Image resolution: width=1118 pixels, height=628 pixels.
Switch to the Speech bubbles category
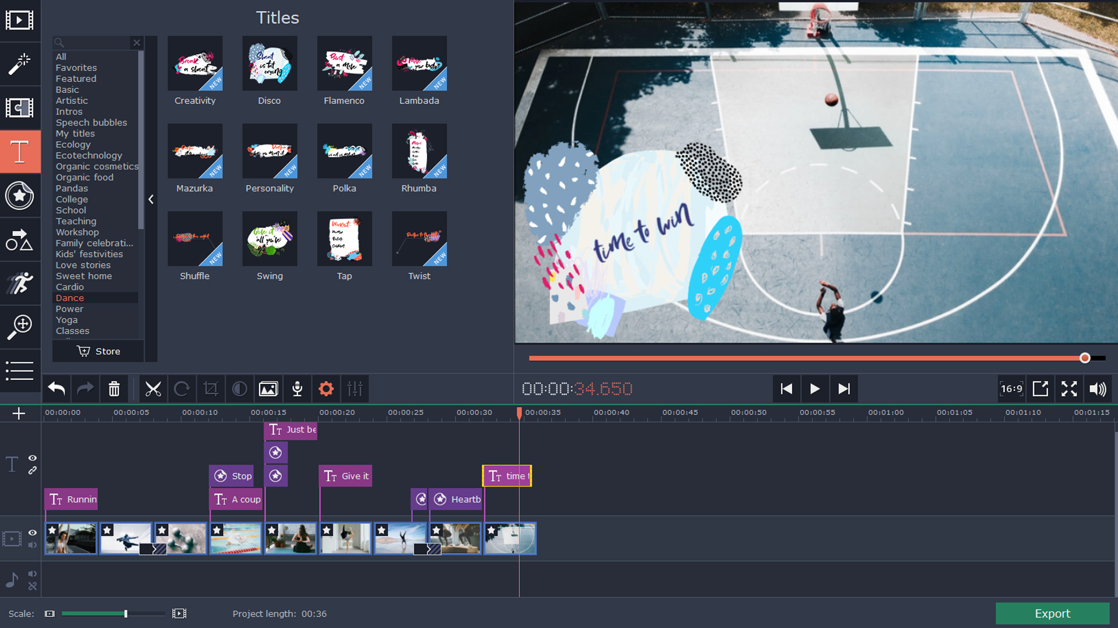(91, 123)
